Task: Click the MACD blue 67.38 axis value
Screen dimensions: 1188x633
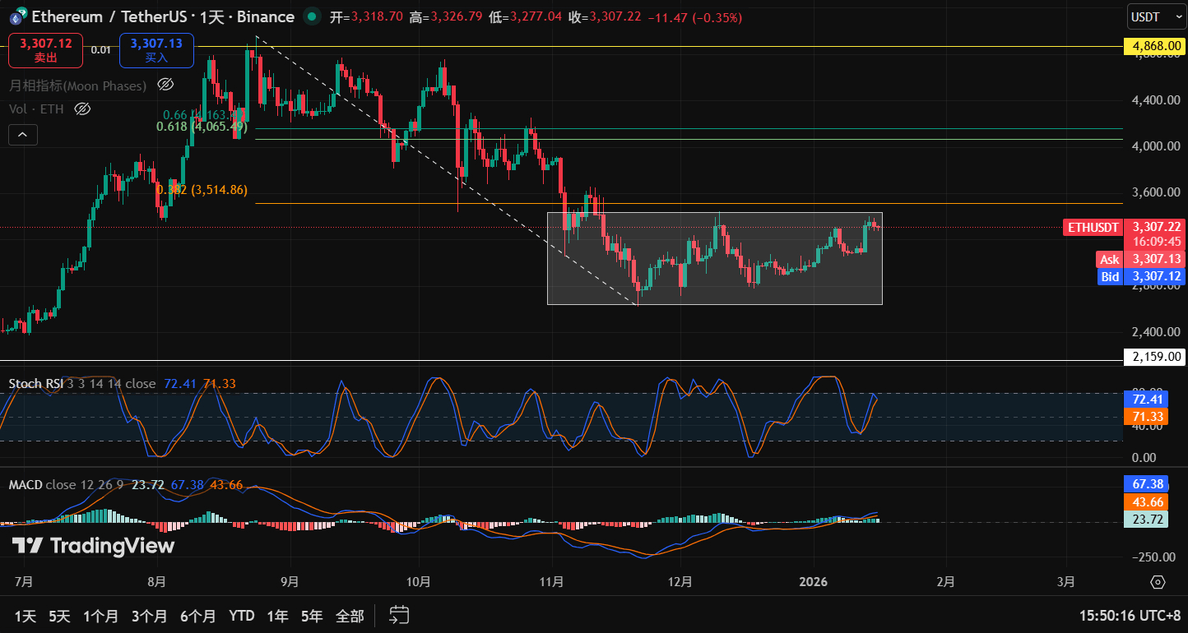Action: [1144, 484]
